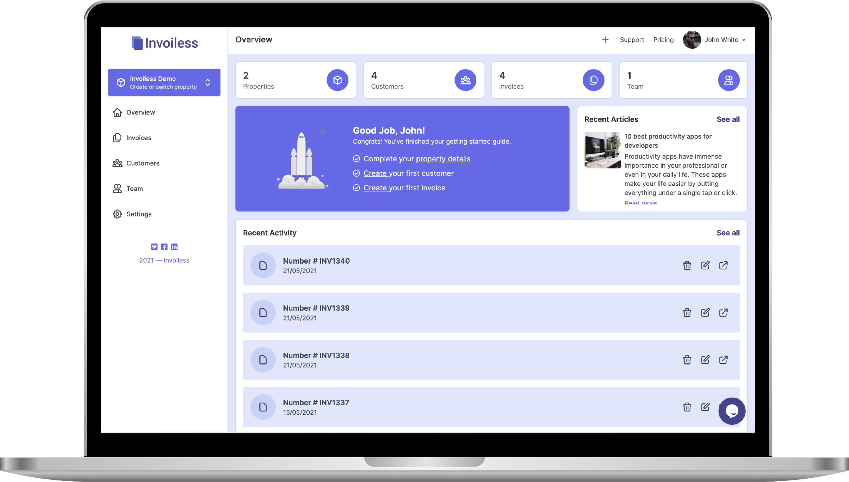Delete invoice INV1340 using the trash icon
Image resolution: width=849 pixels, height=482 pixels.
[687, 265]
